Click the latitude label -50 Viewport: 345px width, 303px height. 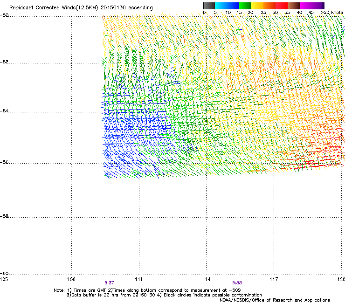(x=4, y=15)
